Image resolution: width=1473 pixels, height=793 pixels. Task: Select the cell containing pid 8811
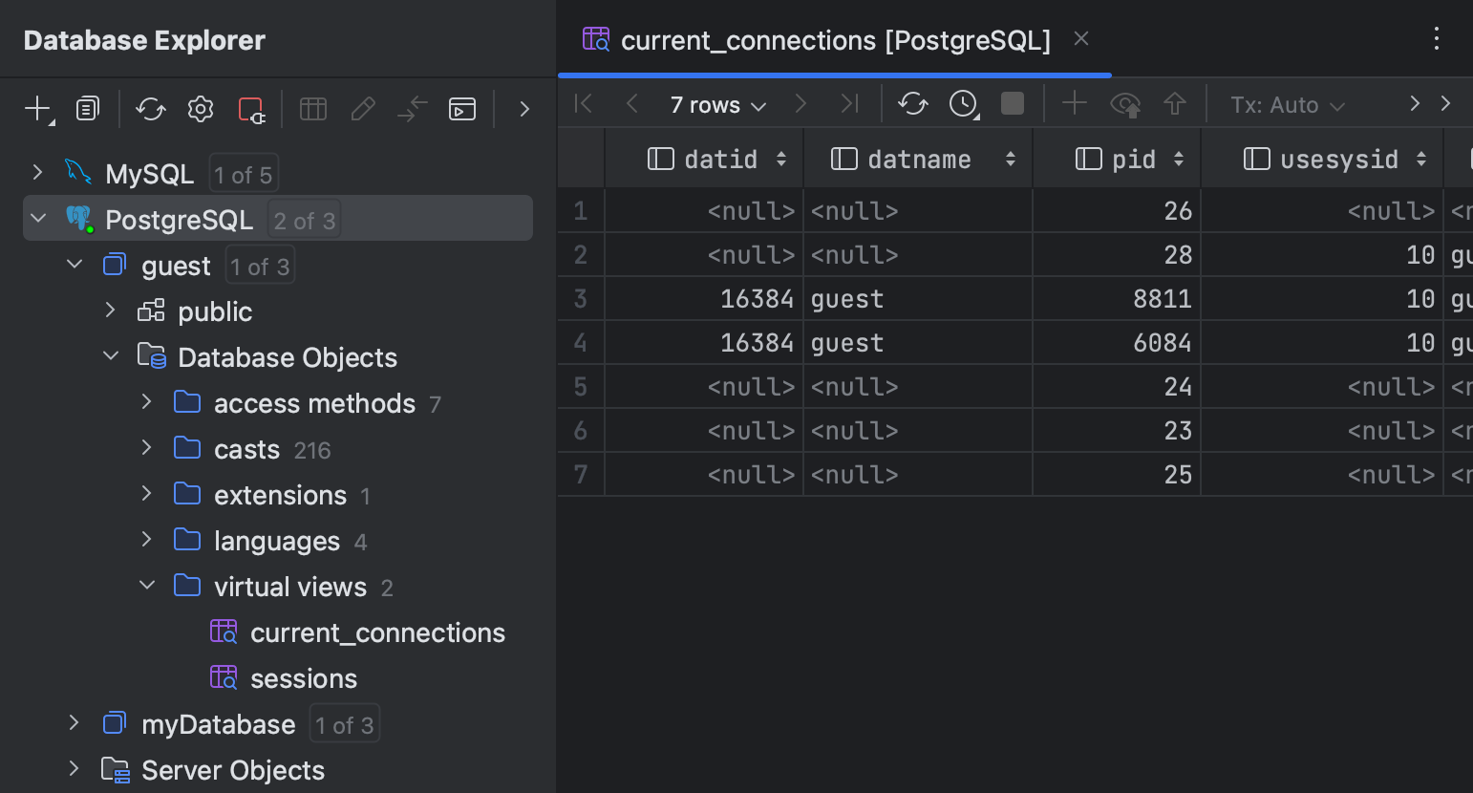point(1115,298)
